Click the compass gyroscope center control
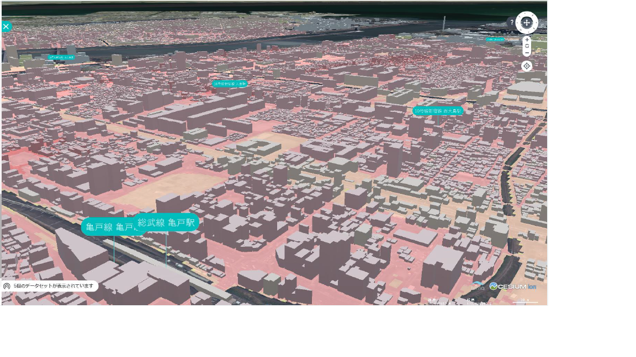 527,23
